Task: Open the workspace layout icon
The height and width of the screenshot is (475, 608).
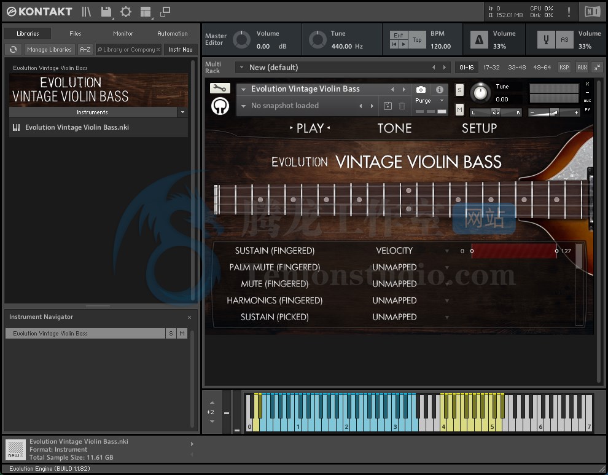Action: coord(146,12)
